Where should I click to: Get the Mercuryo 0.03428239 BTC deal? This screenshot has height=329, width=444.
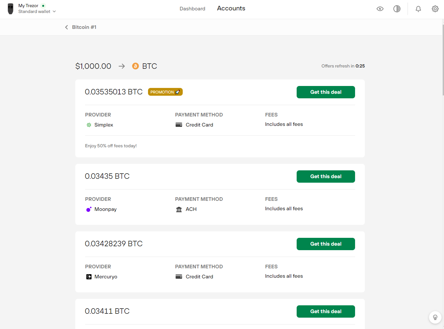coord(326,244)
